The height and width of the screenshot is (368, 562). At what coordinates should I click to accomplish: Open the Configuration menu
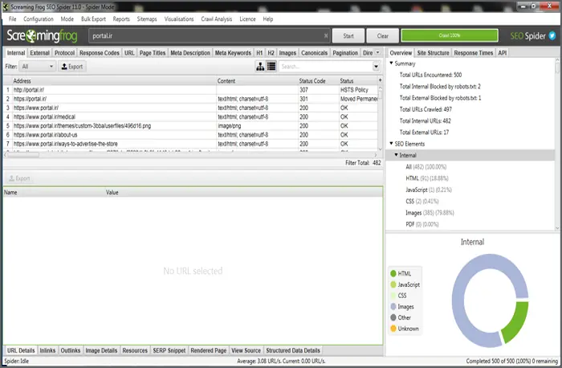[39, 19]
